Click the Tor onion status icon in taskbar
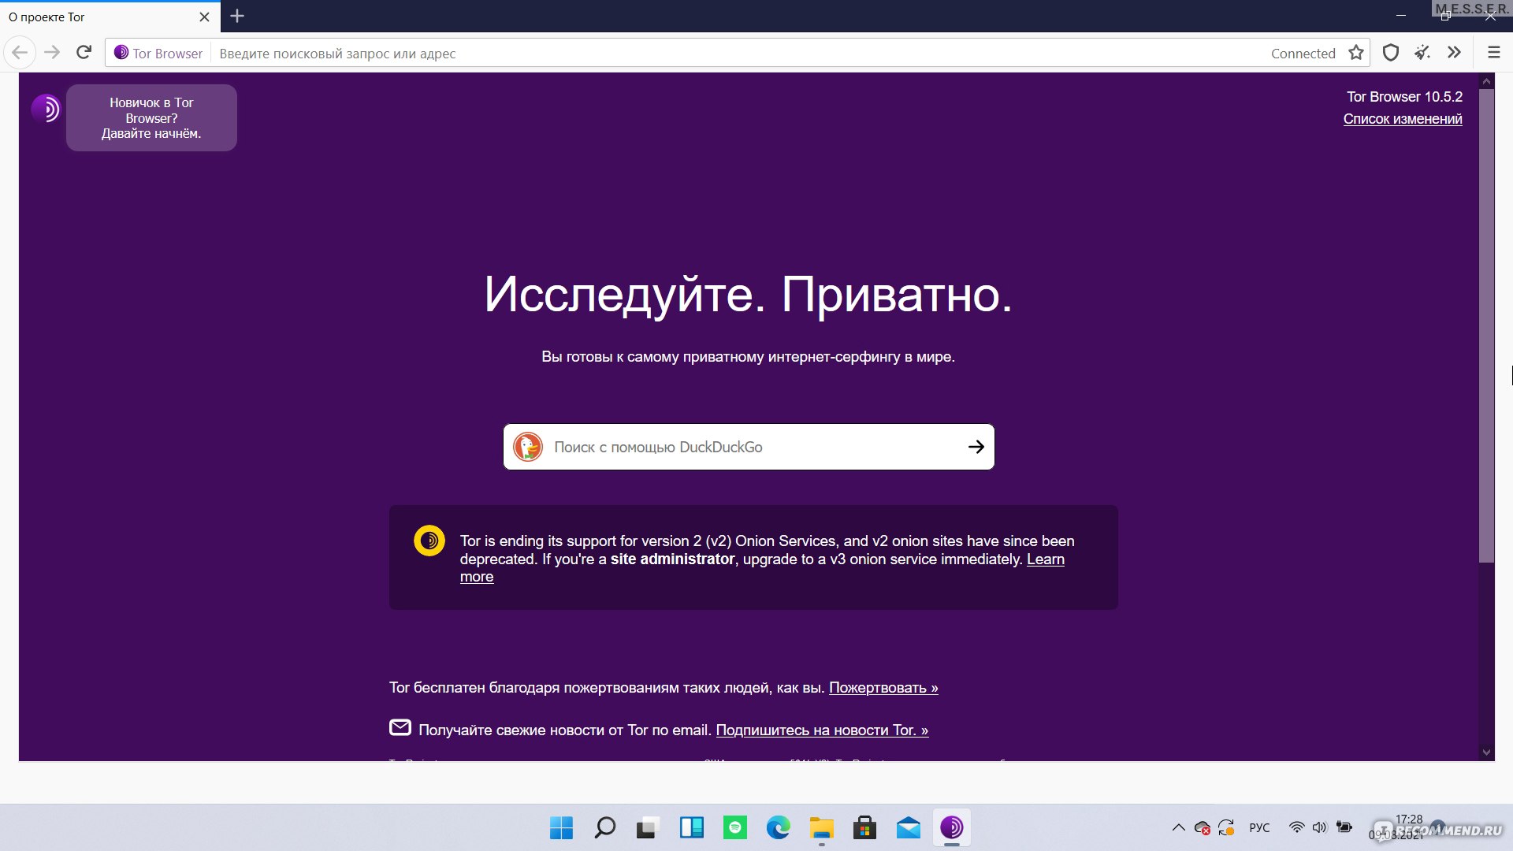This screenshot has height=851, width=1513. tap(952, 827)
